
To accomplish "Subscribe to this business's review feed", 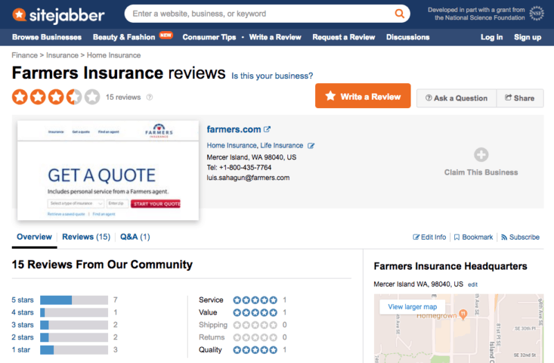I will (x=520, y=237).
